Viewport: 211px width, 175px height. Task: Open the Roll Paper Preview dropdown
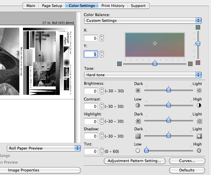44,148
